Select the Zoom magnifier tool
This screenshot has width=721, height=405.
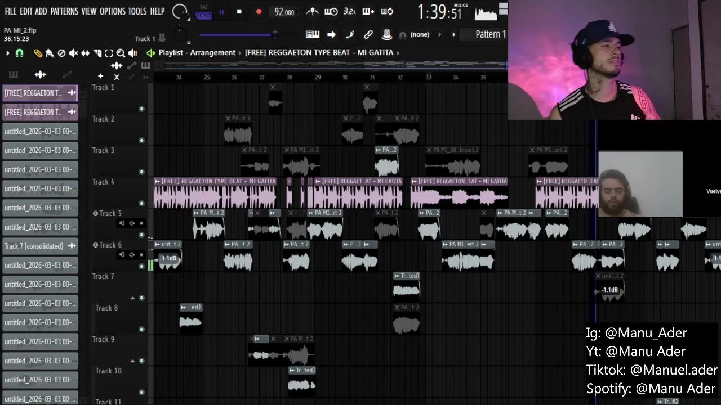[x=121, y=53]
